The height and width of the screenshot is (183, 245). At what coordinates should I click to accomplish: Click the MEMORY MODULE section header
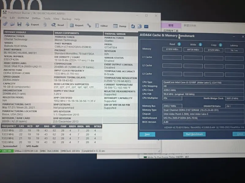coord(28,32)
